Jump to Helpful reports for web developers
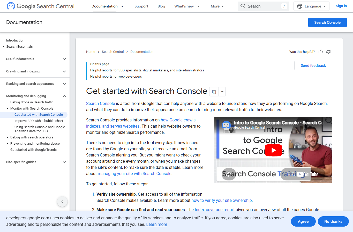 (116, 77)
